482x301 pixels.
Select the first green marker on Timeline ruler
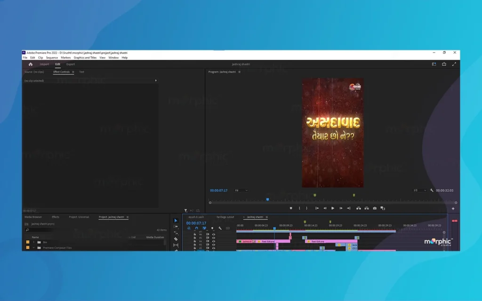(x=305, y=222)
